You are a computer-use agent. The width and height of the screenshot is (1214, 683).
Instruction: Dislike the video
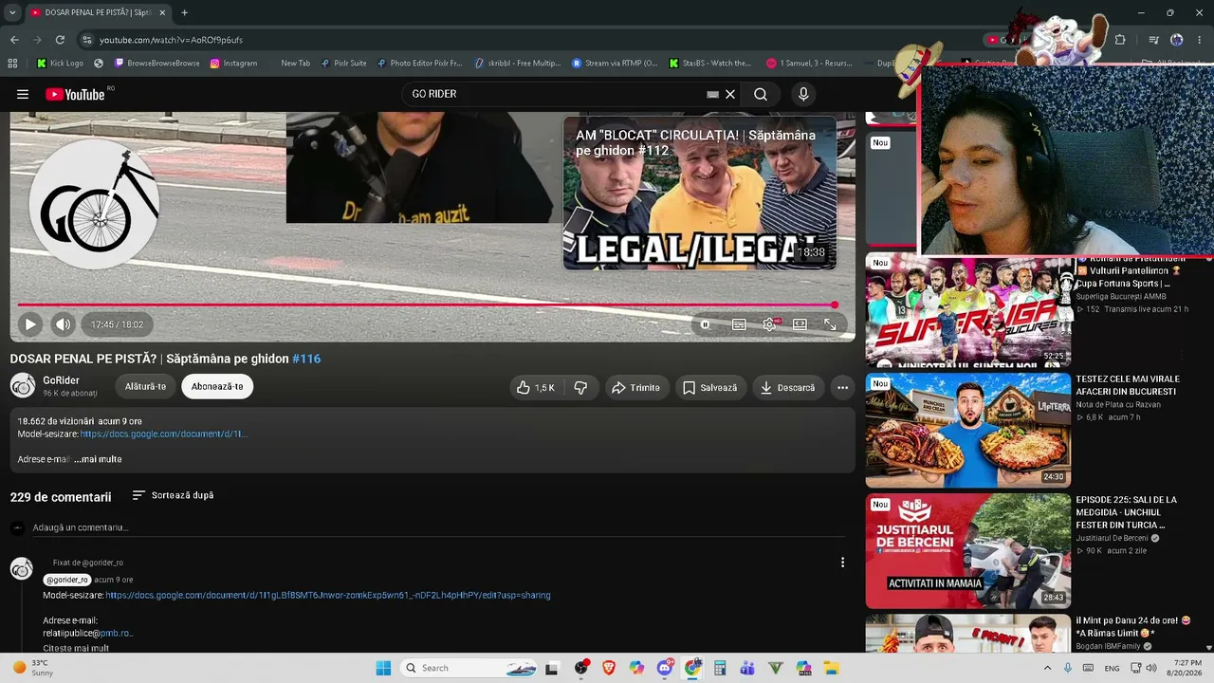(580, 387)
